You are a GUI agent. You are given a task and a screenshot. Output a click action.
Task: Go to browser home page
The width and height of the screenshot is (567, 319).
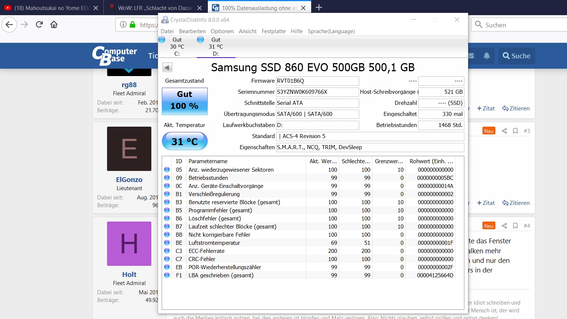[x=54, y=25]
